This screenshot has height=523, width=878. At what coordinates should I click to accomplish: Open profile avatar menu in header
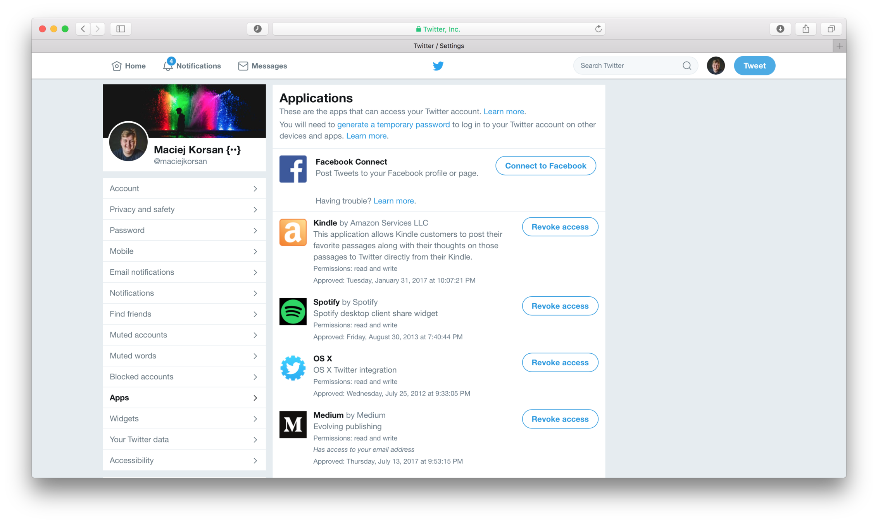click(716, 66)
